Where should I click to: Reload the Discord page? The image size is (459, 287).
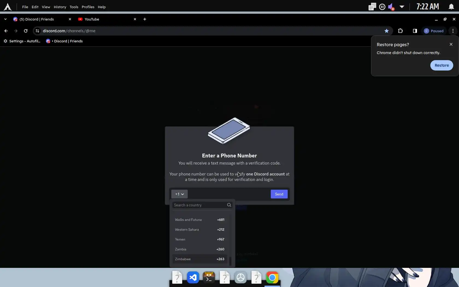(26, 31)
